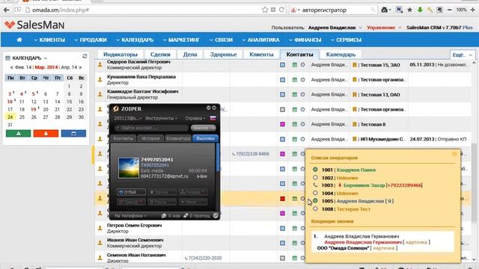This screenshot has height=269, width=479.
Task: Open the МАРКЕТИНГ dropdown menu
Action: [181, 40]
